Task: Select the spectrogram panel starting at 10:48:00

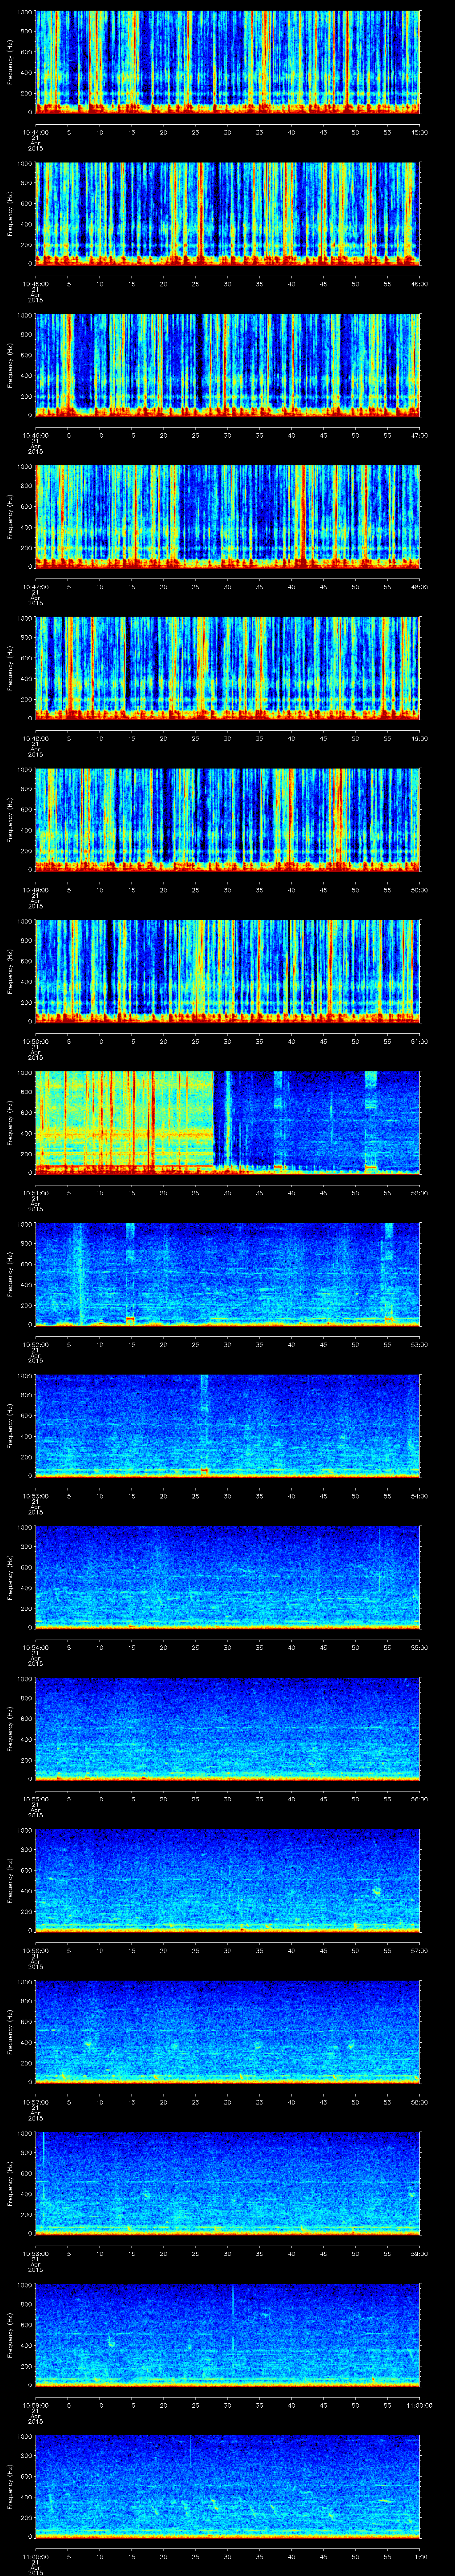Action: [228, 668]
